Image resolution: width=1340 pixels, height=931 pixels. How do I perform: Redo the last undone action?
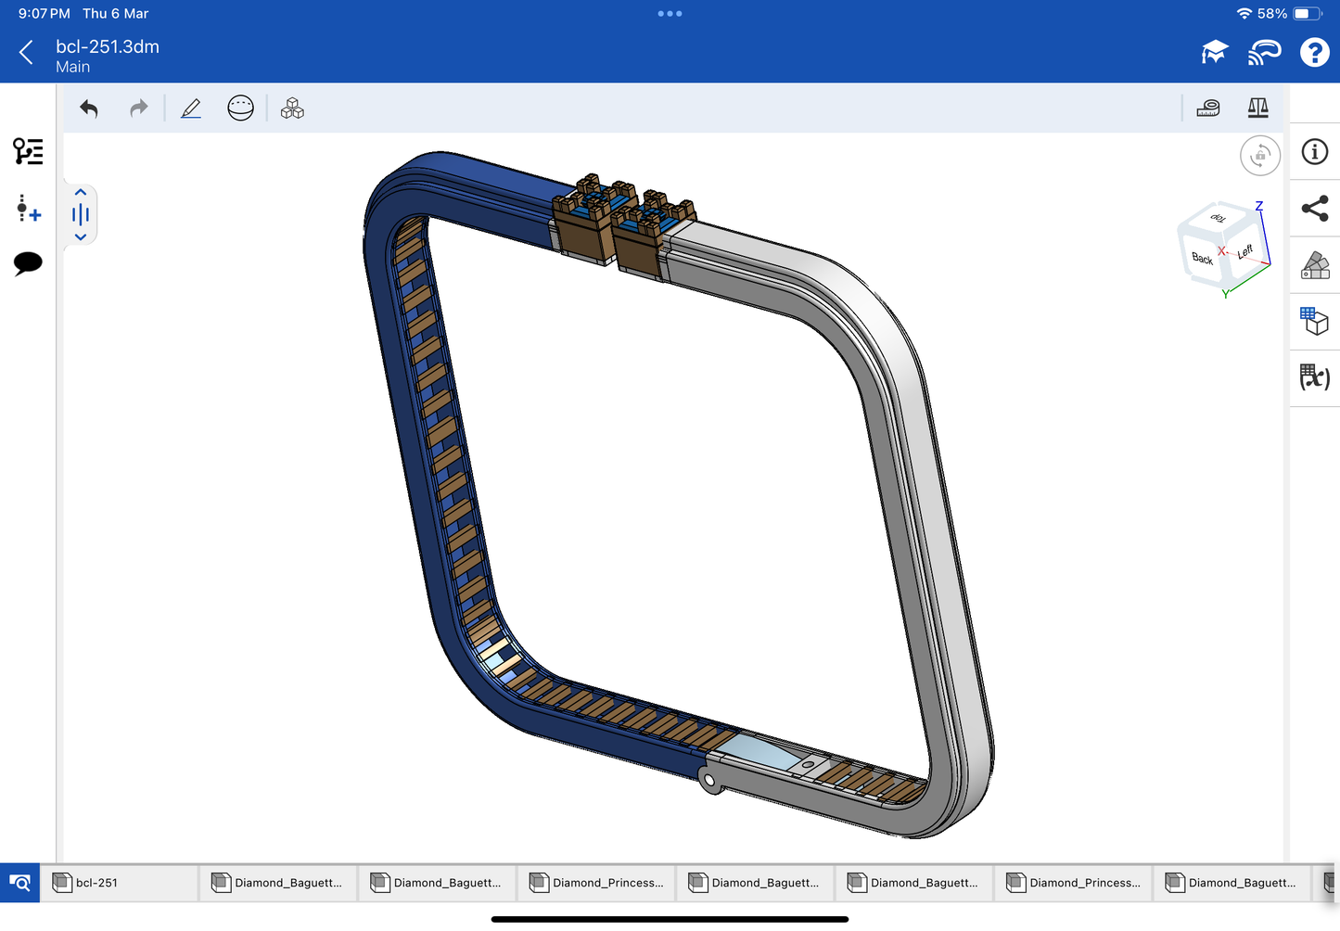pyautogui.click(x=139, y=108)
